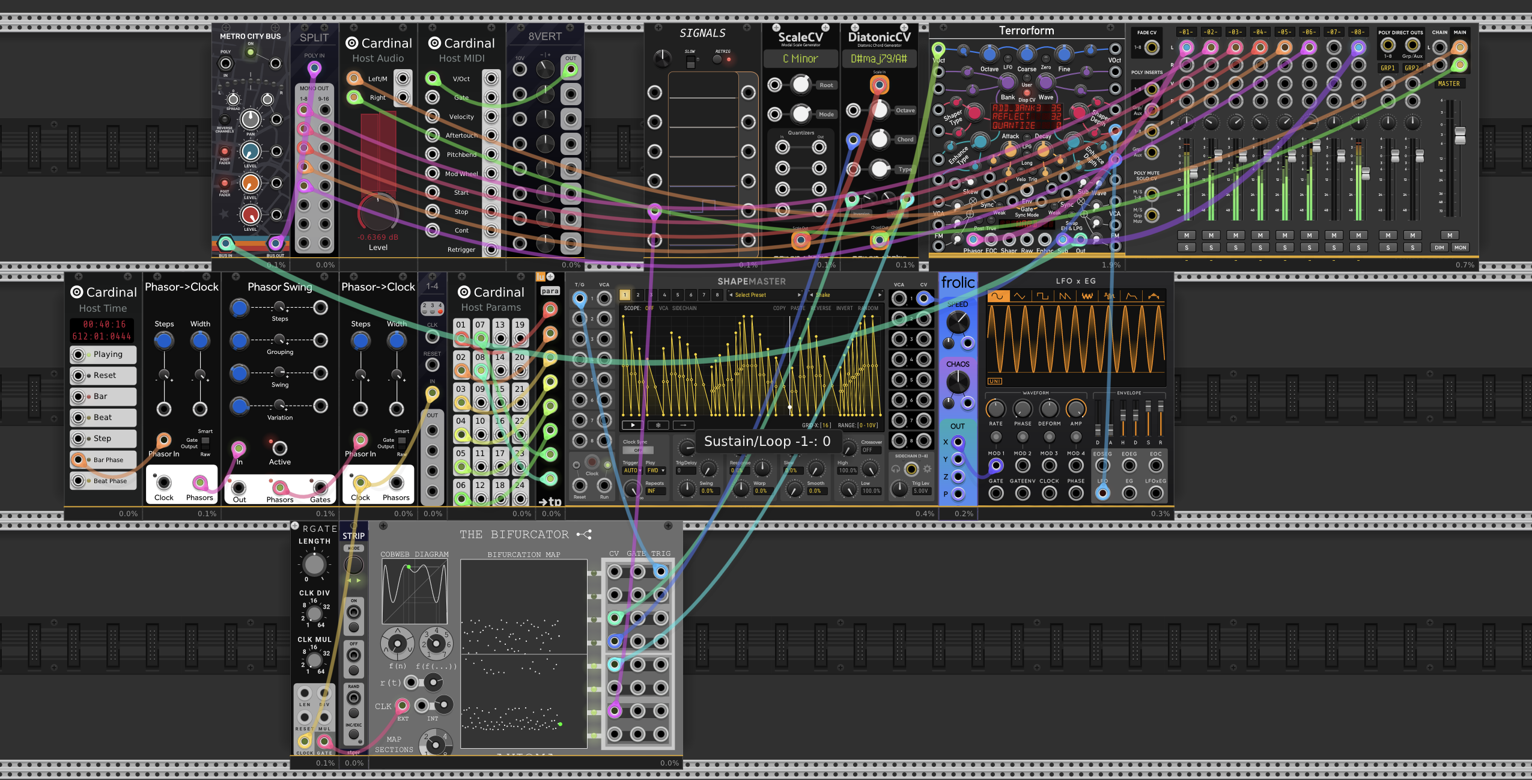Solo mixer channel -03-

[x=1236, y=248]
